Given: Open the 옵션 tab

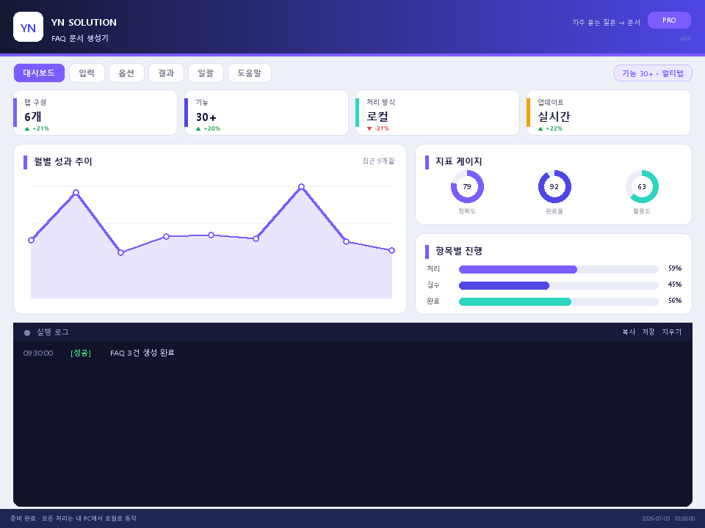Looking at the screenshot, I should (x=126, y=73).
